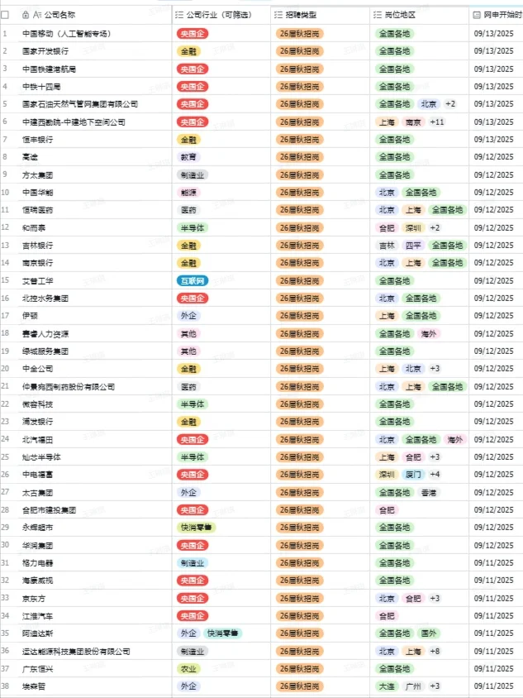The image size is (523, 698).
Task: Select the 广东恒兴 cell
Action: coord(97,668)
